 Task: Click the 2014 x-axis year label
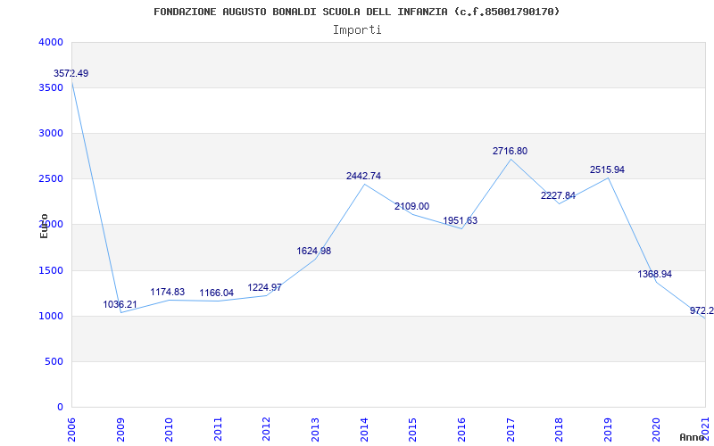pyautogui.click(x=364, y=430)
